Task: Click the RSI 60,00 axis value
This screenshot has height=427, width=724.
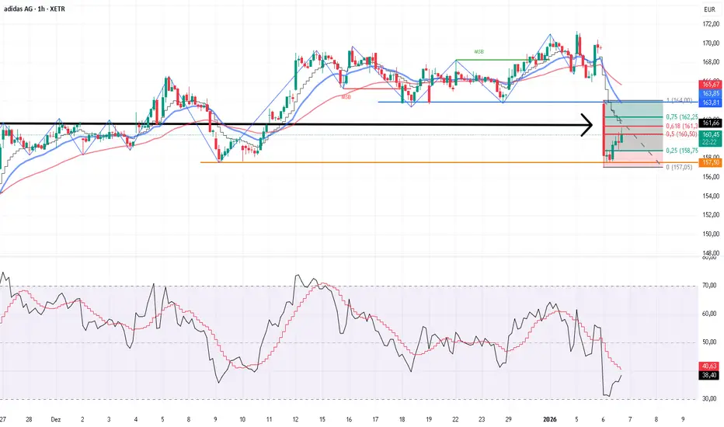Action: click(x=710, y=314)
